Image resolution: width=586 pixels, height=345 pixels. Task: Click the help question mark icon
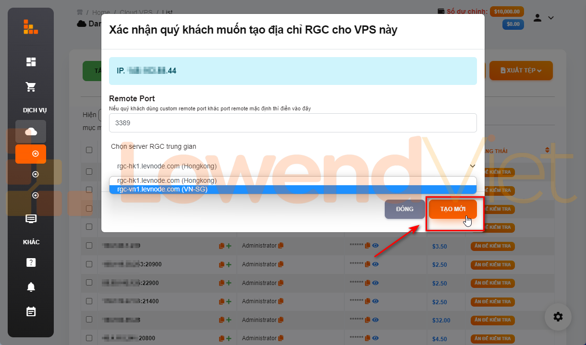(x=31, y=262)
